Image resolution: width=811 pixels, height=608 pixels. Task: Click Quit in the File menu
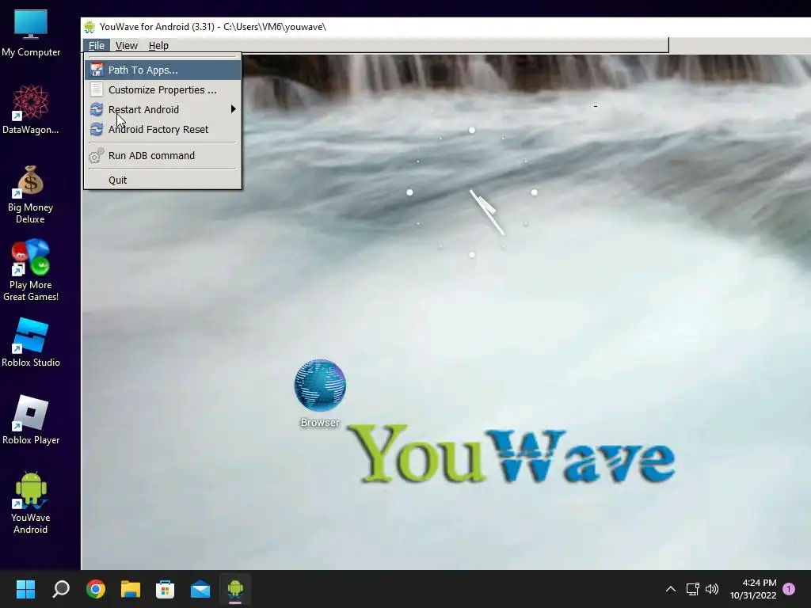(162, 180)
